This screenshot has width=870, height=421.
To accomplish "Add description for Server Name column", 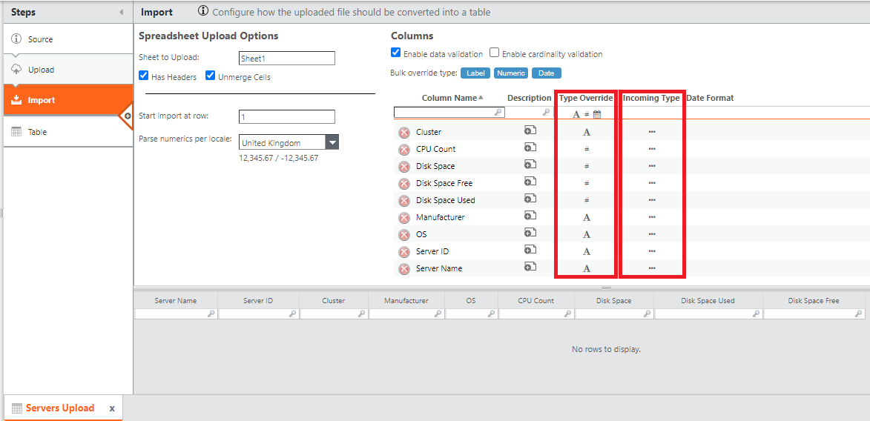I will [530, 267].
